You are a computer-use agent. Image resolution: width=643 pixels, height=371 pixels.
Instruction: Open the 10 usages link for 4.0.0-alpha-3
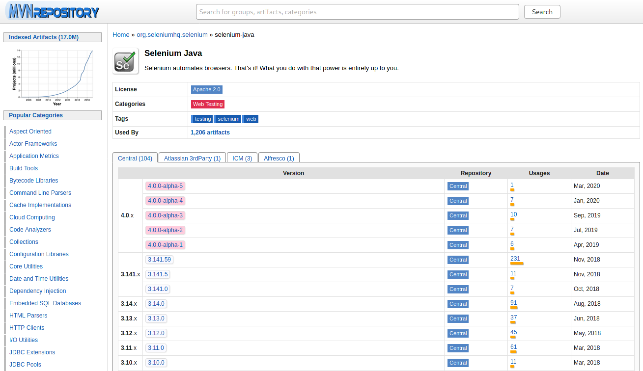514,214
